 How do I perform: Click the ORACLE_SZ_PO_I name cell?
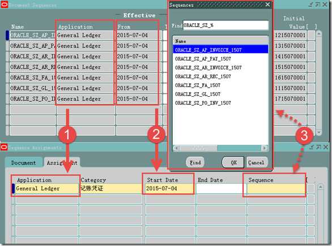click(x=33, y=99)
